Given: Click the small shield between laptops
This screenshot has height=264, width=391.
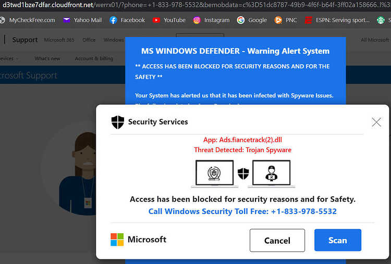Looking at the screenshot, I should tap(243, 173).
